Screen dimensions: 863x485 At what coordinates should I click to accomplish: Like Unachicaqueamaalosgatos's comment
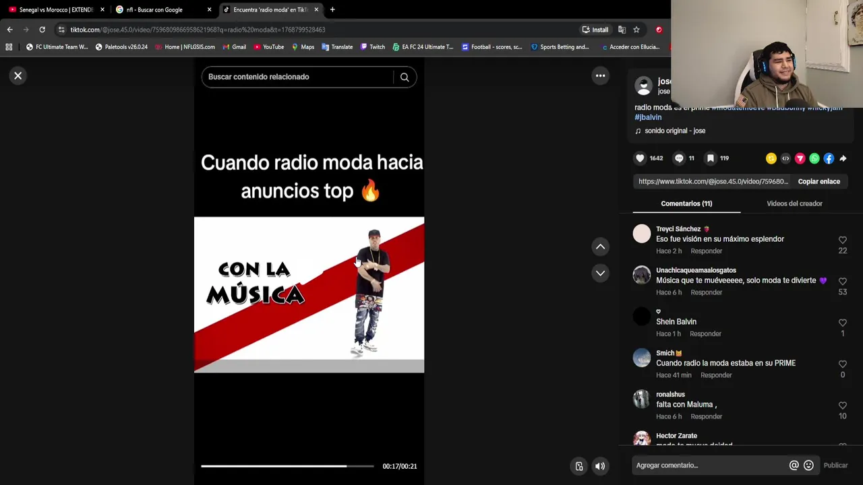point(842,281)
